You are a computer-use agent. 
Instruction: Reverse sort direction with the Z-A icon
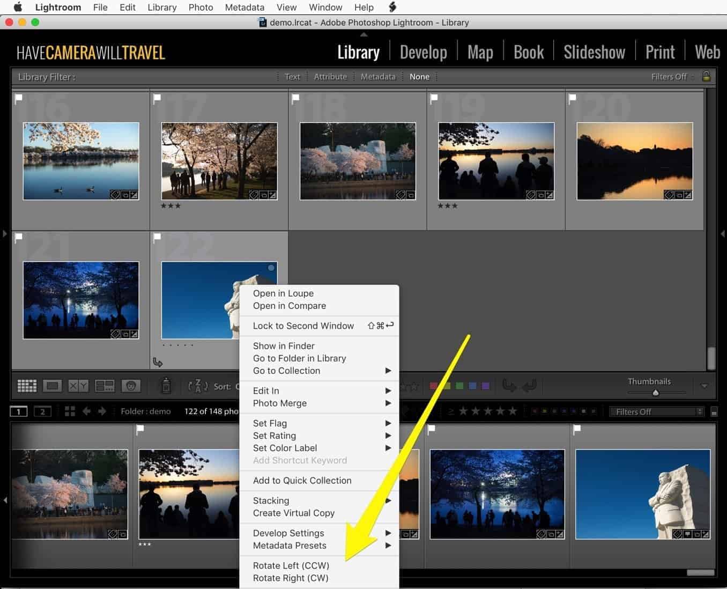pyautogui.click(x=198, y=386)
